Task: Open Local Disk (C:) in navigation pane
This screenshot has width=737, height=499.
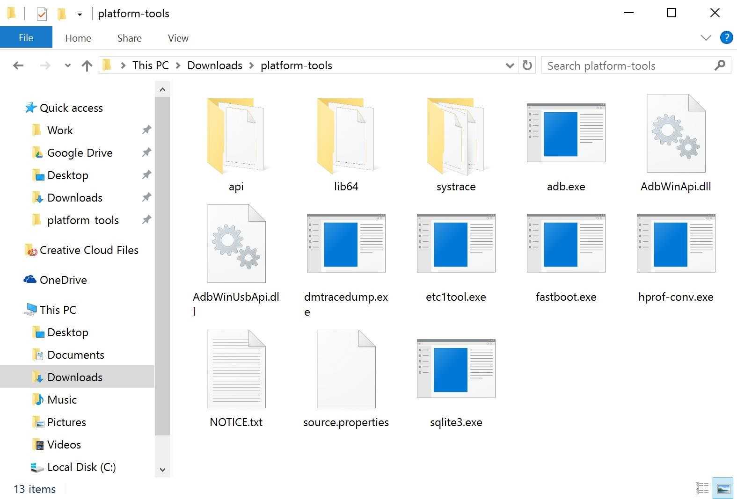Action: coord(81,467)
